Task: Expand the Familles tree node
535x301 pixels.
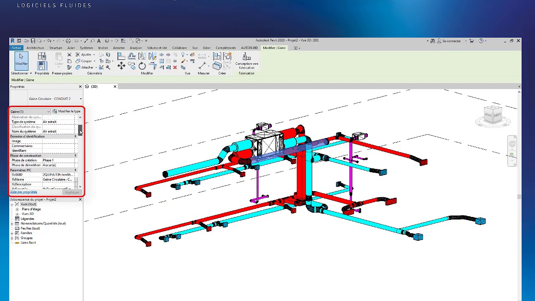Action: pos(12,233)
